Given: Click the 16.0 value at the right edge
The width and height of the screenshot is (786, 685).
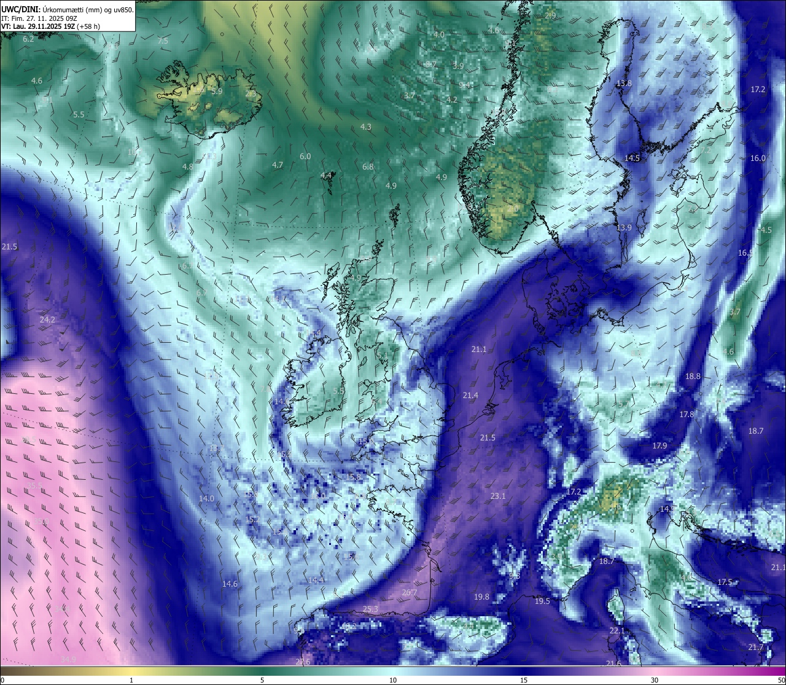Looking at the screenshot, I should (x=758, y=158).
